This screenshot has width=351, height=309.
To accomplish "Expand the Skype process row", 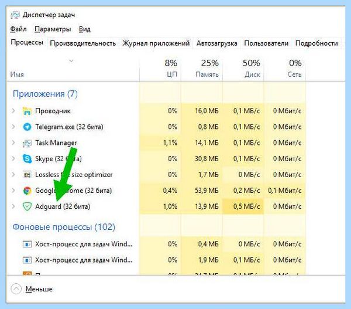I will [13, 159].
